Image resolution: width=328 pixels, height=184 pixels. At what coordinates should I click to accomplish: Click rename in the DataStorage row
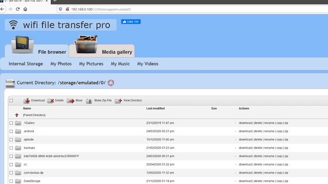tap(269, 181)
